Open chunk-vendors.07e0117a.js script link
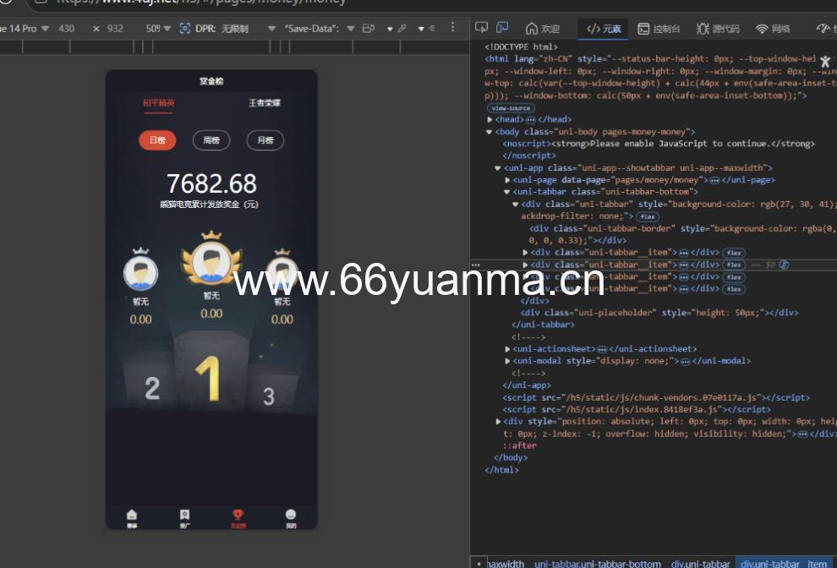837x568 pixels. coord(661,398)
